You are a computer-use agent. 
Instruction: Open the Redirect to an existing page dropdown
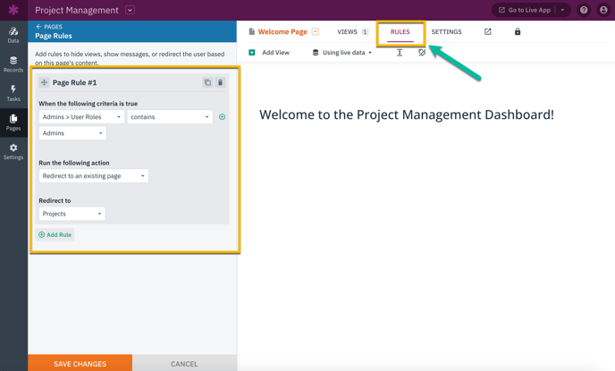pyautogui.click(x=93, y=176)
